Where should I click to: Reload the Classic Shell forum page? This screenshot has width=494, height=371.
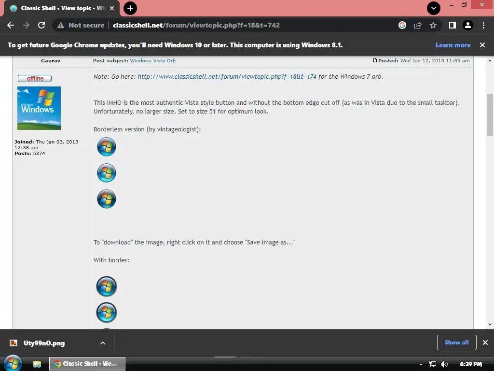pyautogui.click(x=41, y=25)
